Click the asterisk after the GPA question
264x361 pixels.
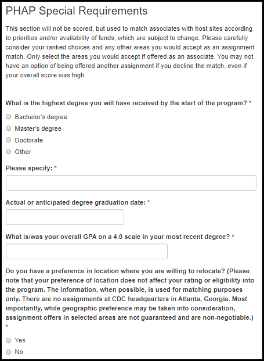(x=233, y=236)
